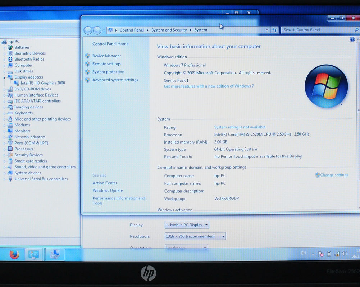Select System and Security in the breadcrumb
Viewport: 360px width, 287px height.
169,30
